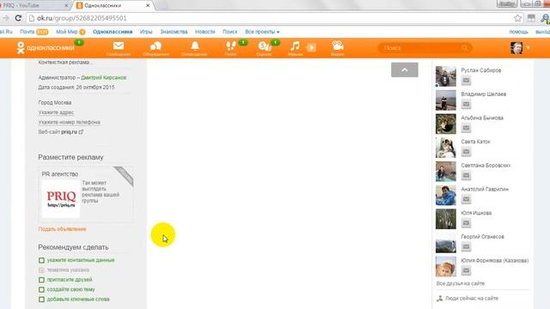This screenshot has height=309, width=550.
Task: Click Люди сейчас на сайте link
Action: [x=472, y=299]
